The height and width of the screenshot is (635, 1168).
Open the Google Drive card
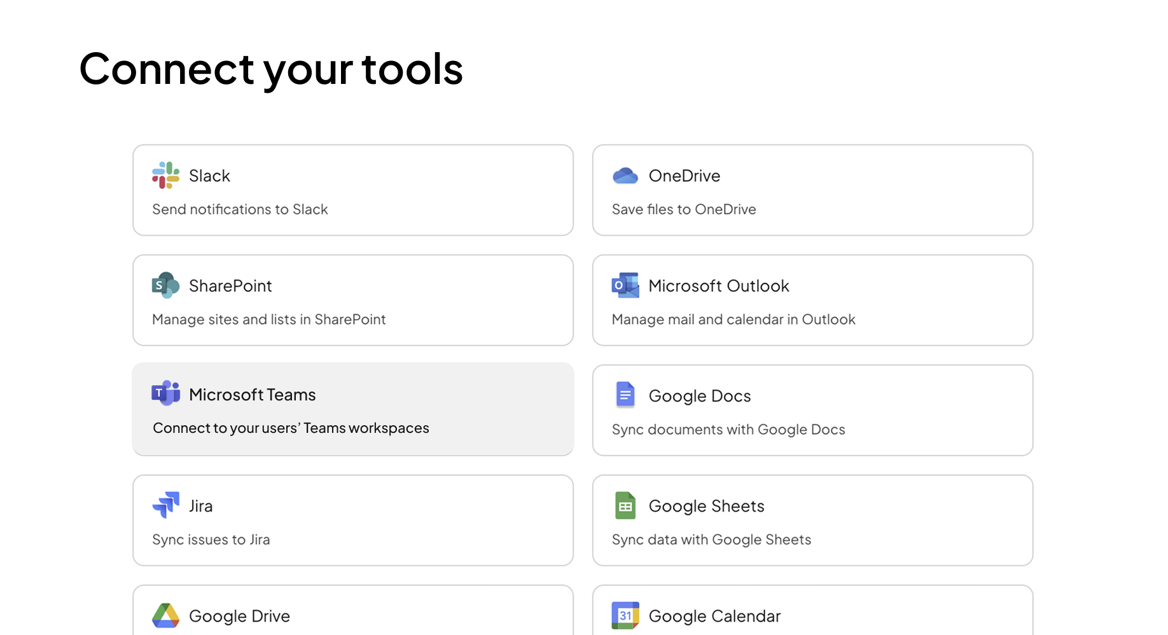[353, 610]
